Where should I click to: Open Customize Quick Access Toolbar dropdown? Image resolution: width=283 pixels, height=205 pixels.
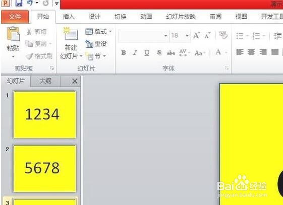click(56, 4)
